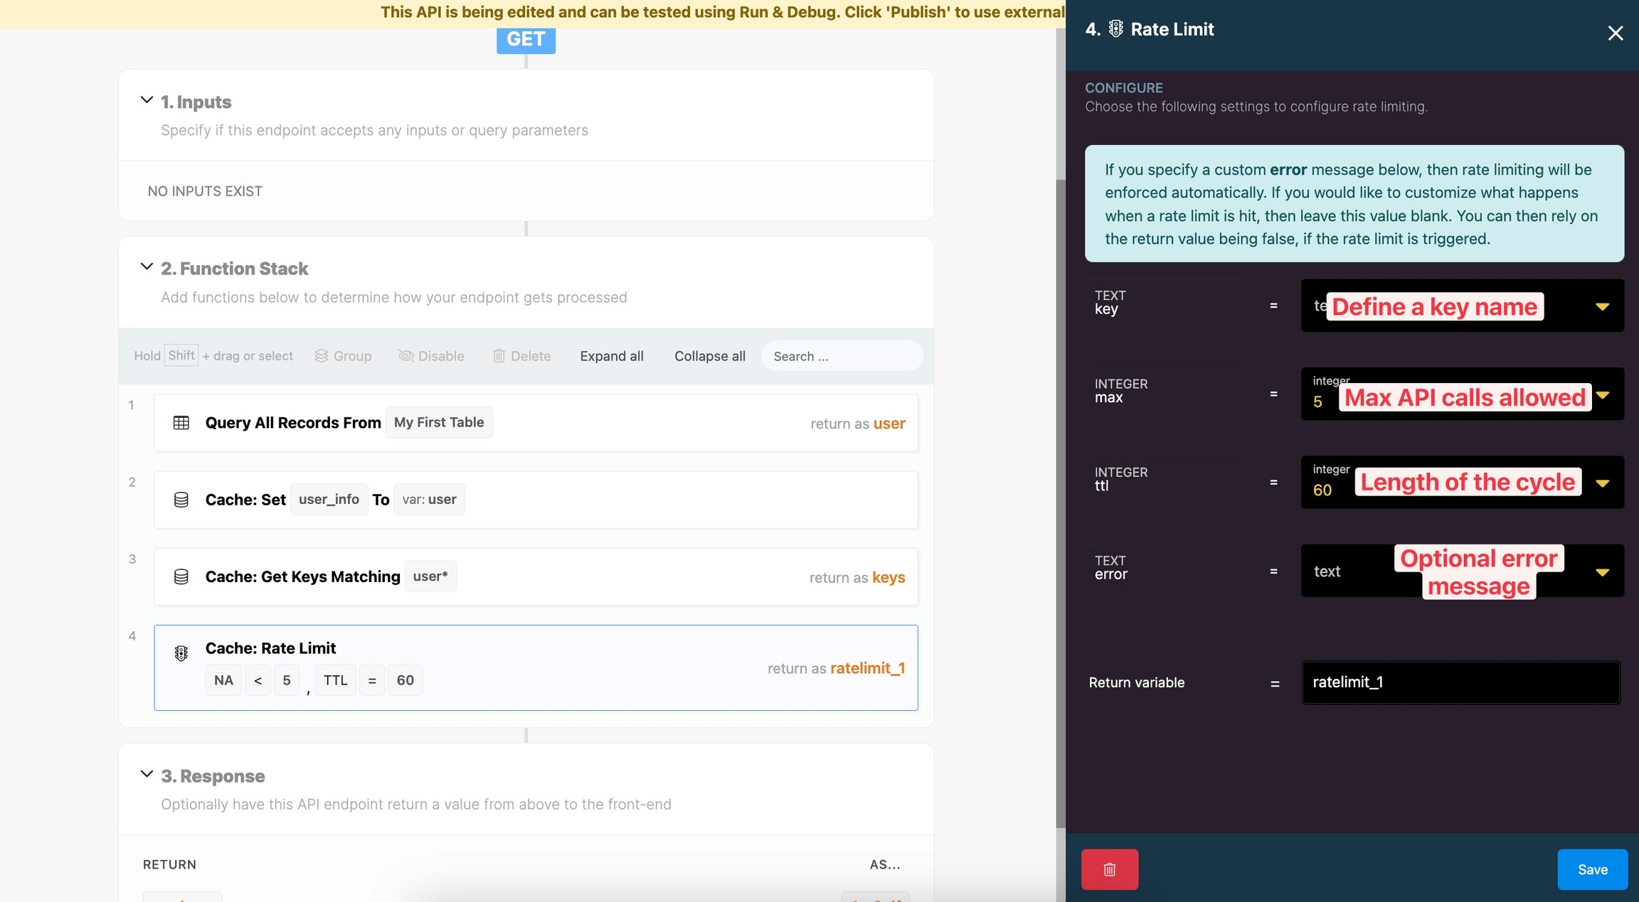1639x902 pixels.
Task: Open the ttl integer dropdown arrow
Action: point(1602,483)
